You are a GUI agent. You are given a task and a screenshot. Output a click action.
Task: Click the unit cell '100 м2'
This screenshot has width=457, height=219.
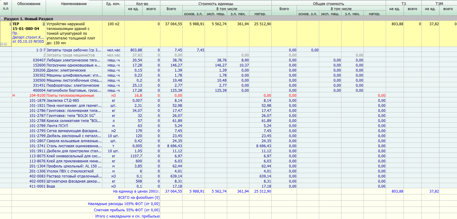113,24
